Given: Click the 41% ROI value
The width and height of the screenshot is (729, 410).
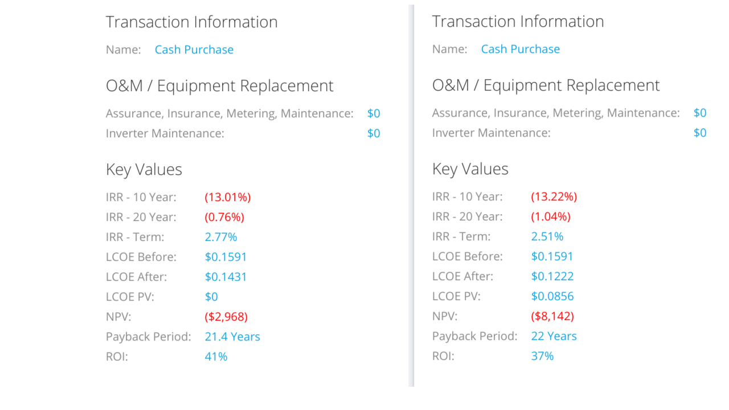Looking at the screenshot, I should tap(216, 356).
